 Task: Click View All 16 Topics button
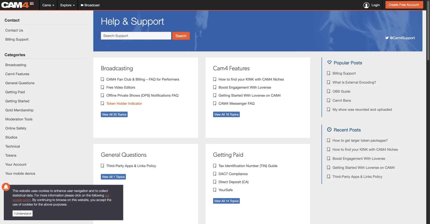pos(226,114)
